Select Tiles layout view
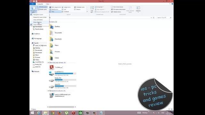Image resolution: width=205 pixels, height=115 pixels. [55, 12]
